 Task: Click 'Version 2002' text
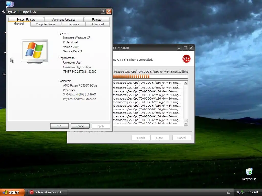point(71,47)
